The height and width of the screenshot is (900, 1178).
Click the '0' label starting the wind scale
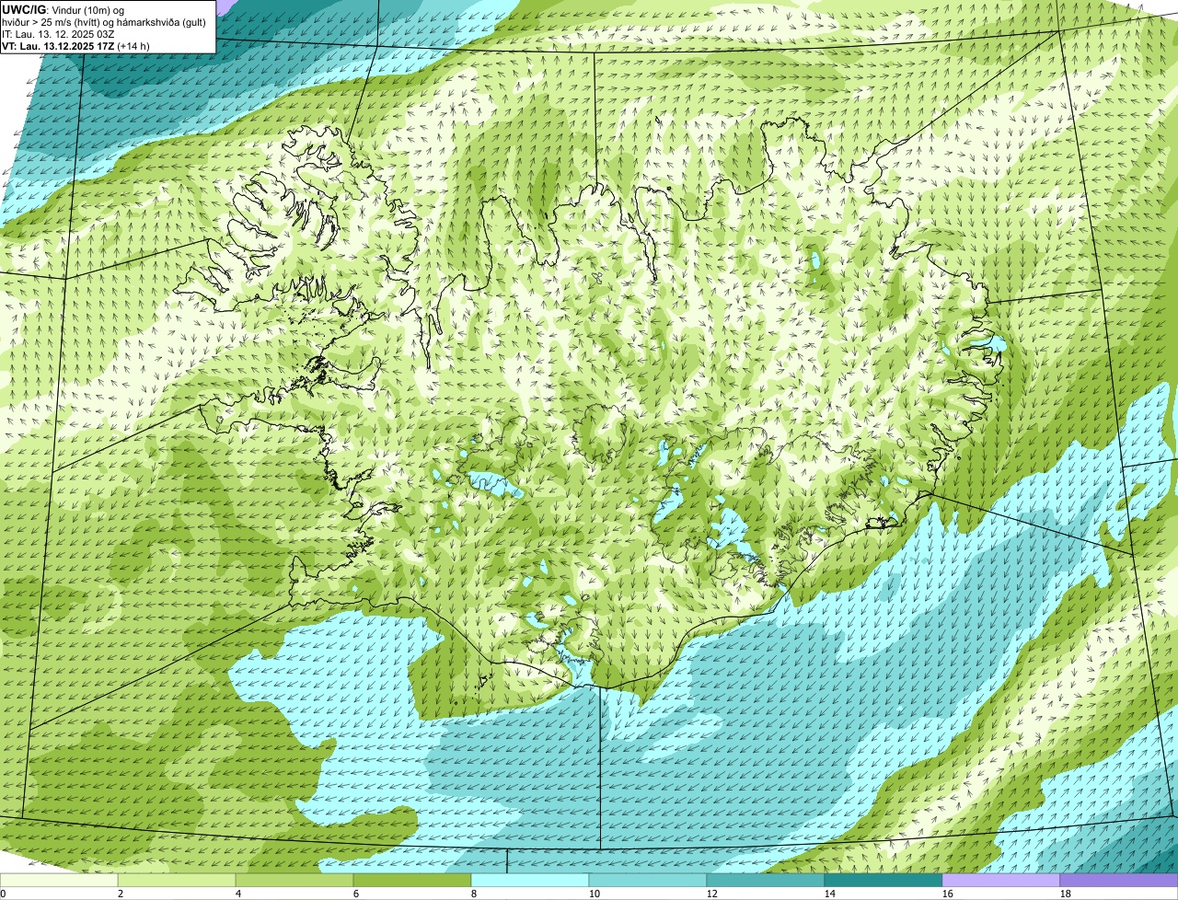4,894
